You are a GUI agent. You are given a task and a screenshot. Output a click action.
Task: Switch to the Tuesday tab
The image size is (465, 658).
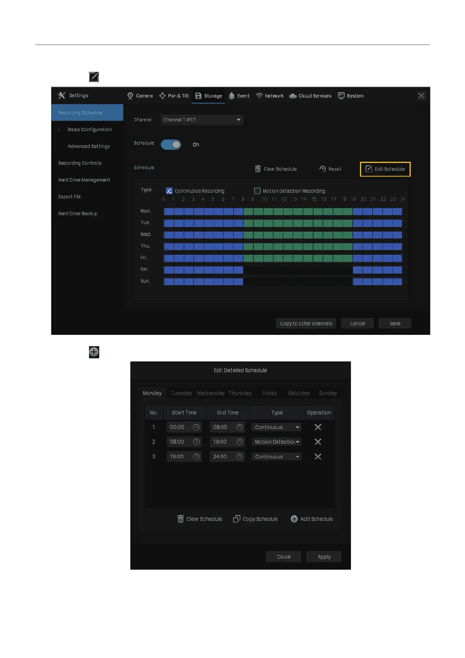click(182, 393)
